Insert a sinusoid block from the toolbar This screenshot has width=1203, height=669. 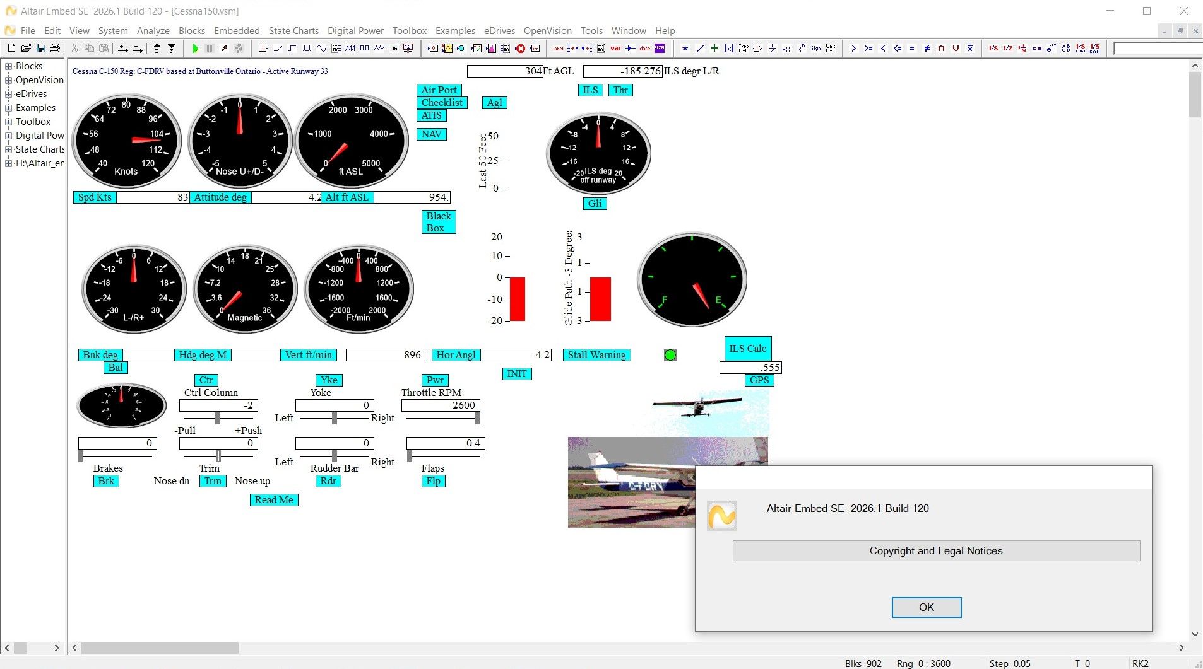[321, 48]
